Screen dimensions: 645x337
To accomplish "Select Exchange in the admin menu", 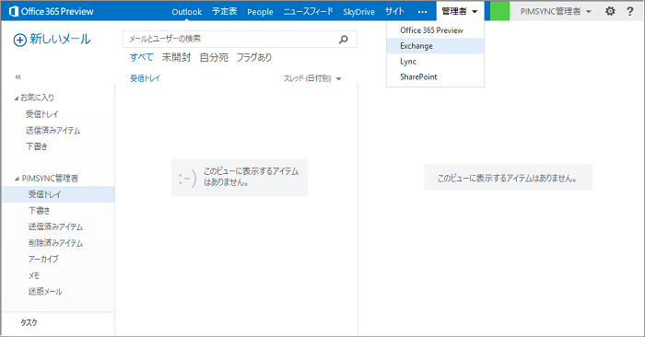I will click(x=435, y=46).
